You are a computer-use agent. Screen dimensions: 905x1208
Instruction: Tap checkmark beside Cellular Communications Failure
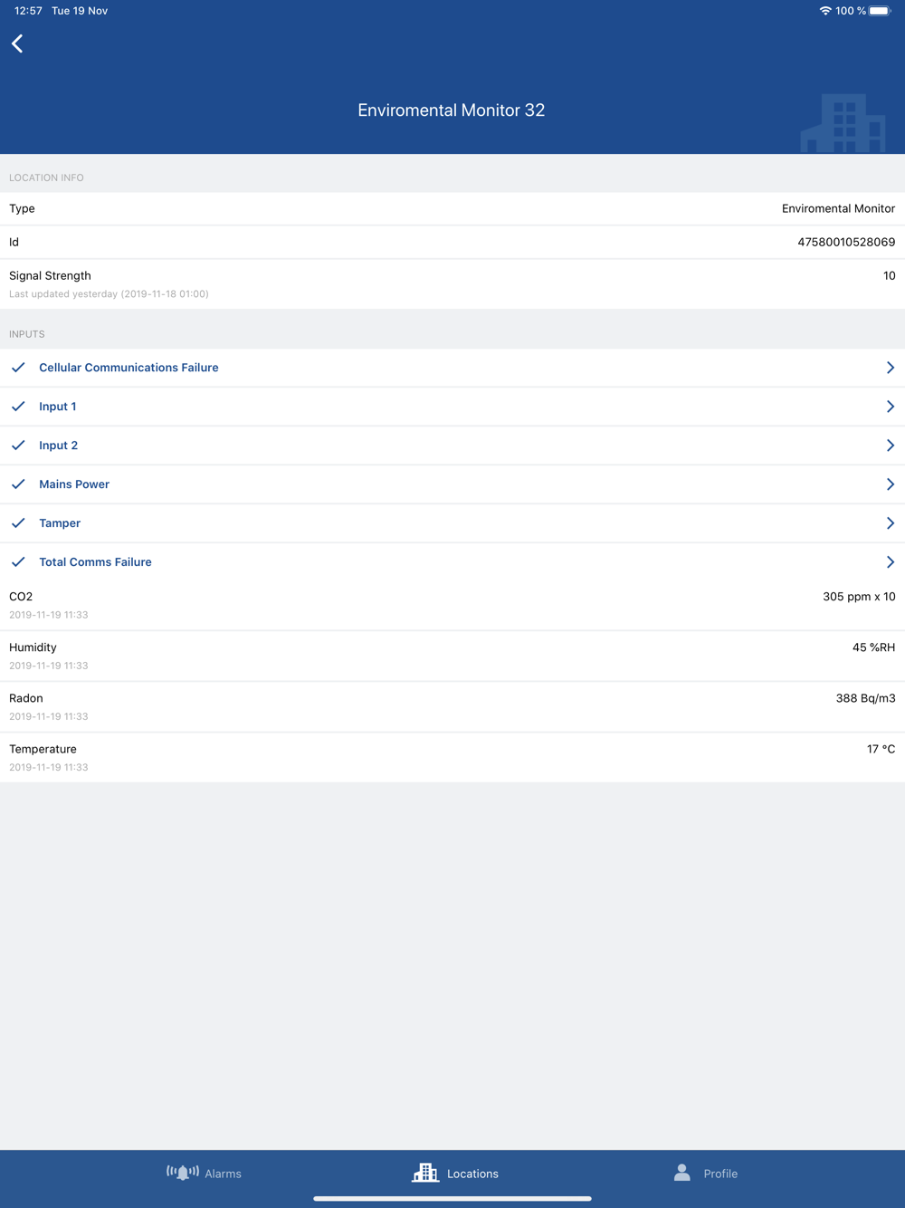coord(18,368)
